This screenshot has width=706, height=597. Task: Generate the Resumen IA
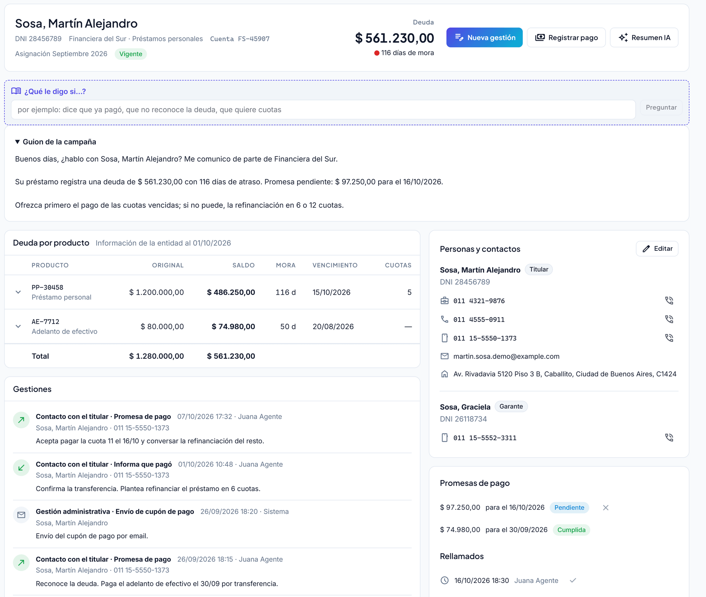[644, 38]
